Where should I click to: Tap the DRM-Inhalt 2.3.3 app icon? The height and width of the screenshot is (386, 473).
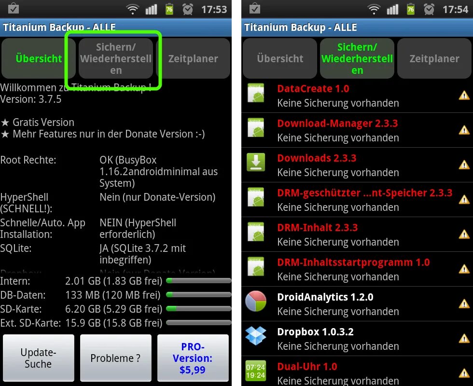point(256,232)
